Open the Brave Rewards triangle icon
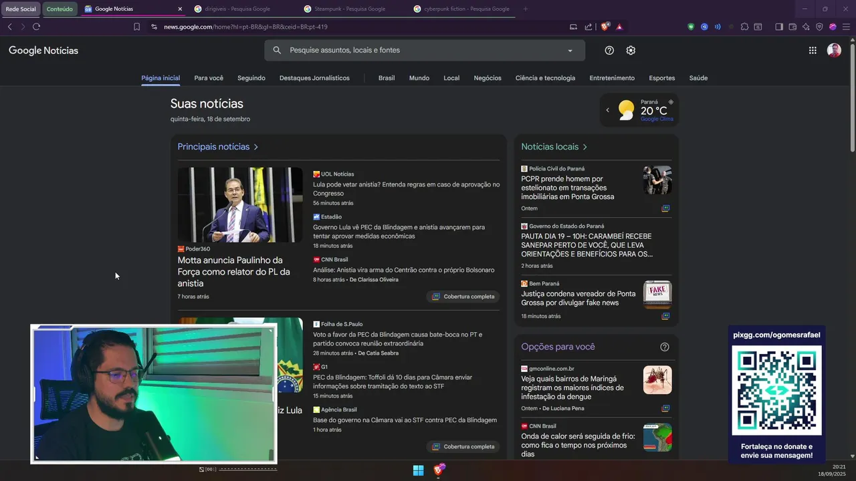The height and width of the screenshot is (481, 856). coord(619,27)
